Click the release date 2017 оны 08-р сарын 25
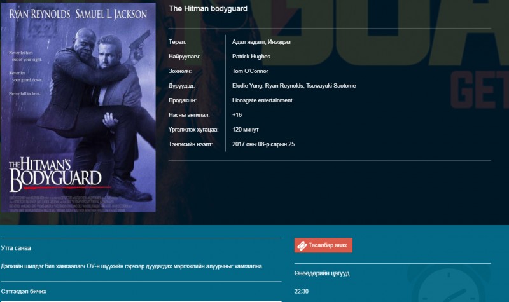This screenshot has width=509, height=302. pyautogui.click(x=263, y=144)
